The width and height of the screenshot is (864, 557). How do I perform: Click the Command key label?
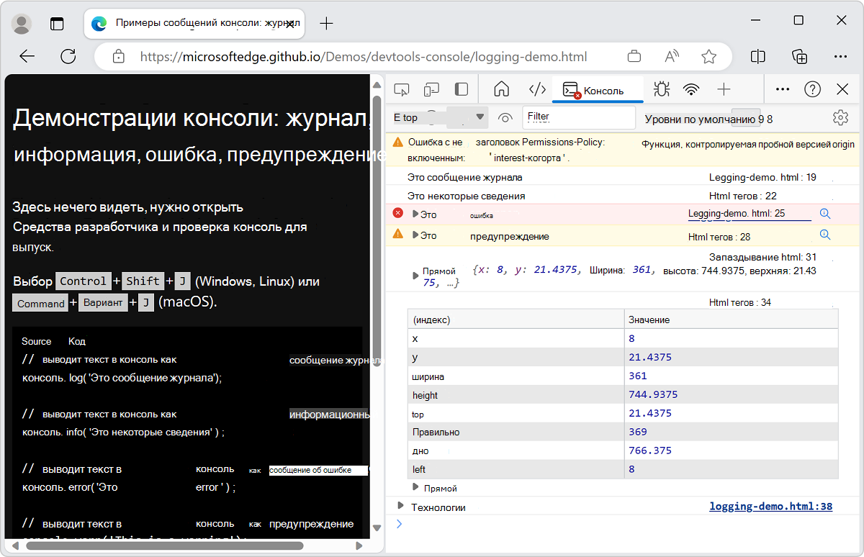pos(41,304)
